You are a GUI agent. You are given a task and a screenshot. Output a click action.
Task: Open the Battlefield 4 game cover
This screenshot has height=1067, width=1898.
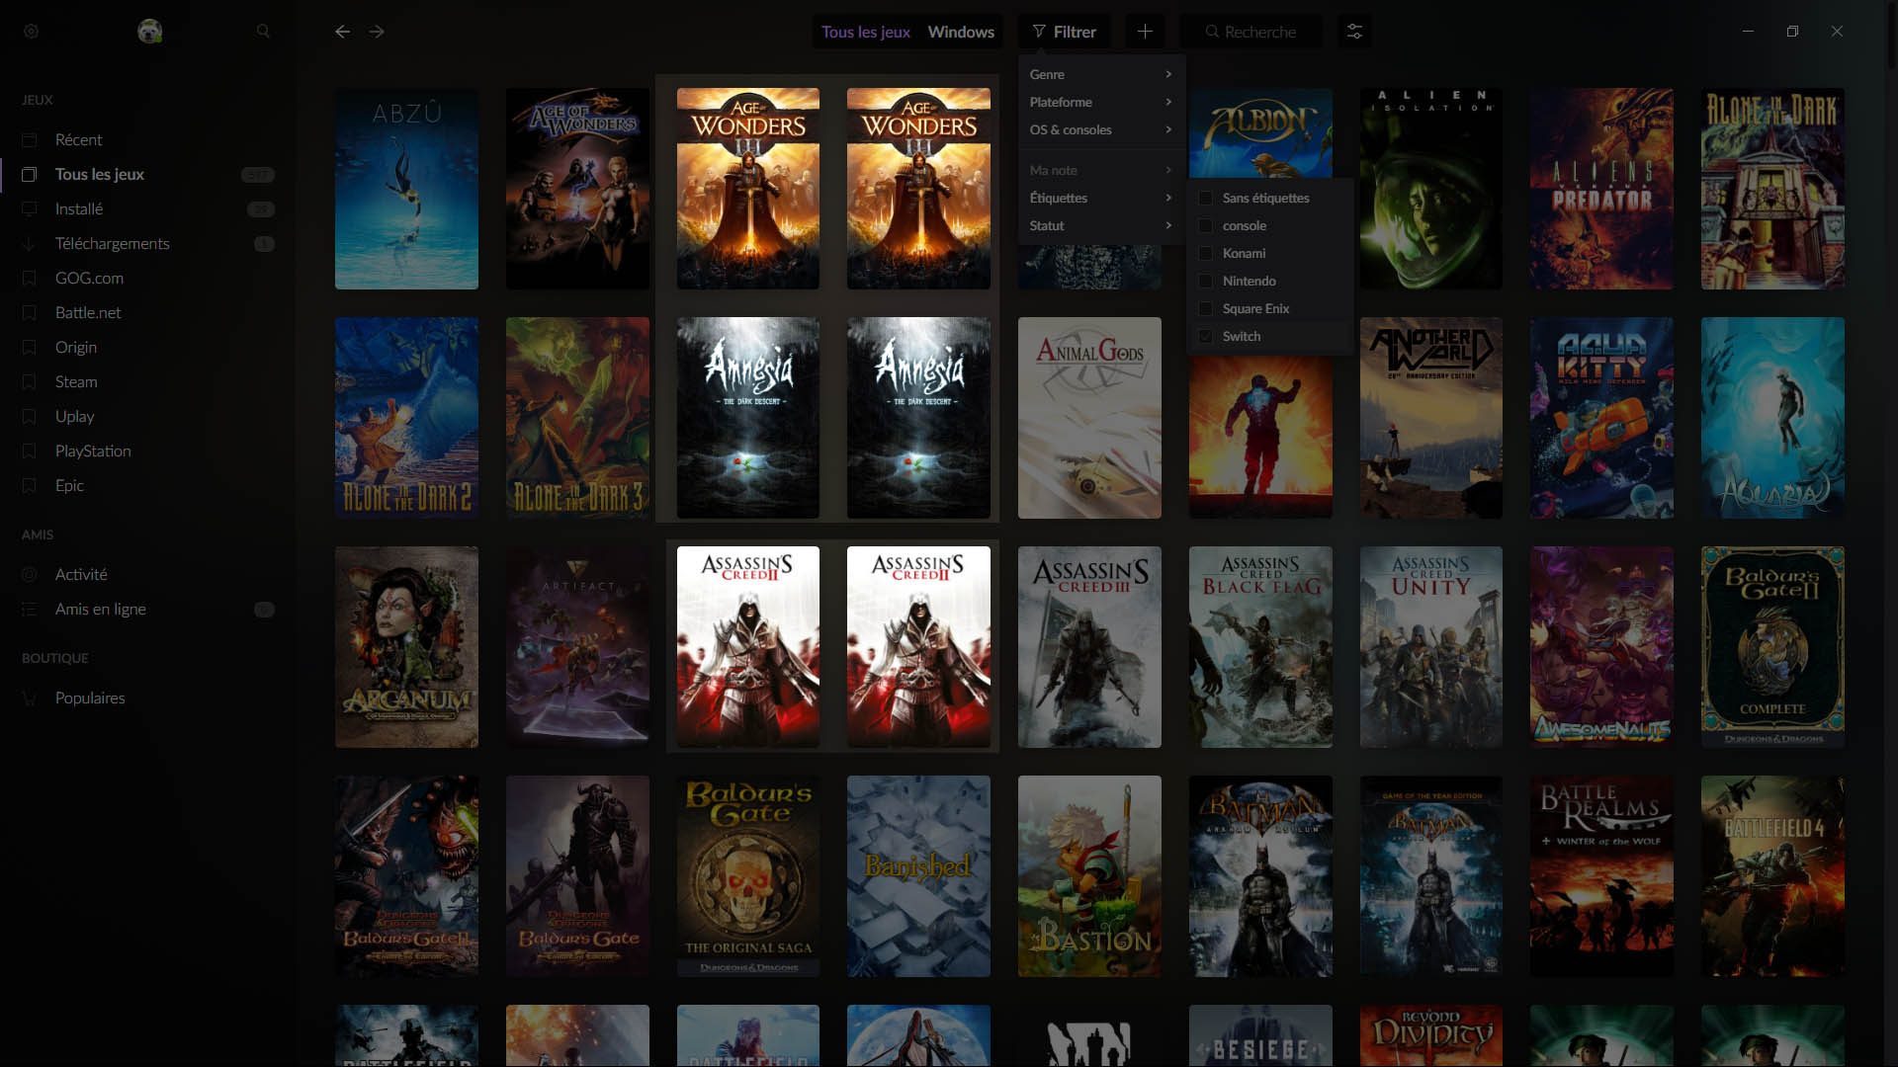point(1772,876)
